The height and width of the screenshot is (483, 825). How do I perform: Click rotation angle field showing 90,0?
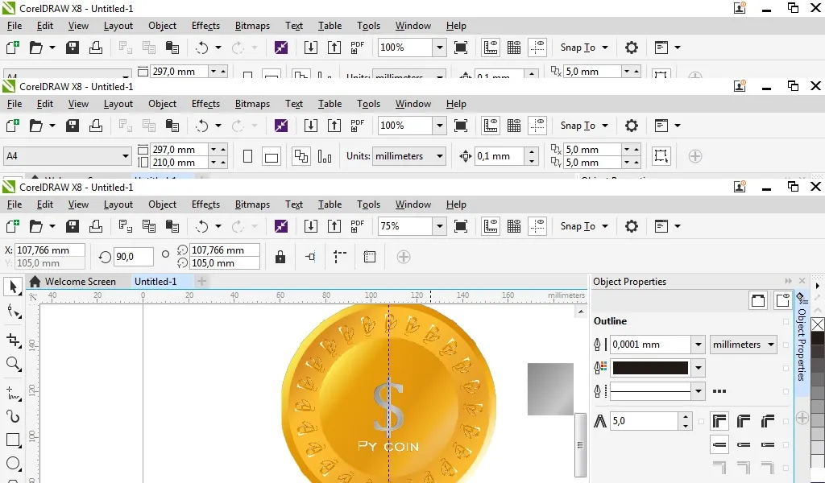tap(134, 257)
